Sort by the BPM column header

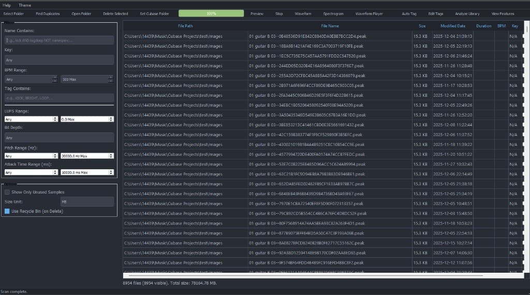coord(502,26)
